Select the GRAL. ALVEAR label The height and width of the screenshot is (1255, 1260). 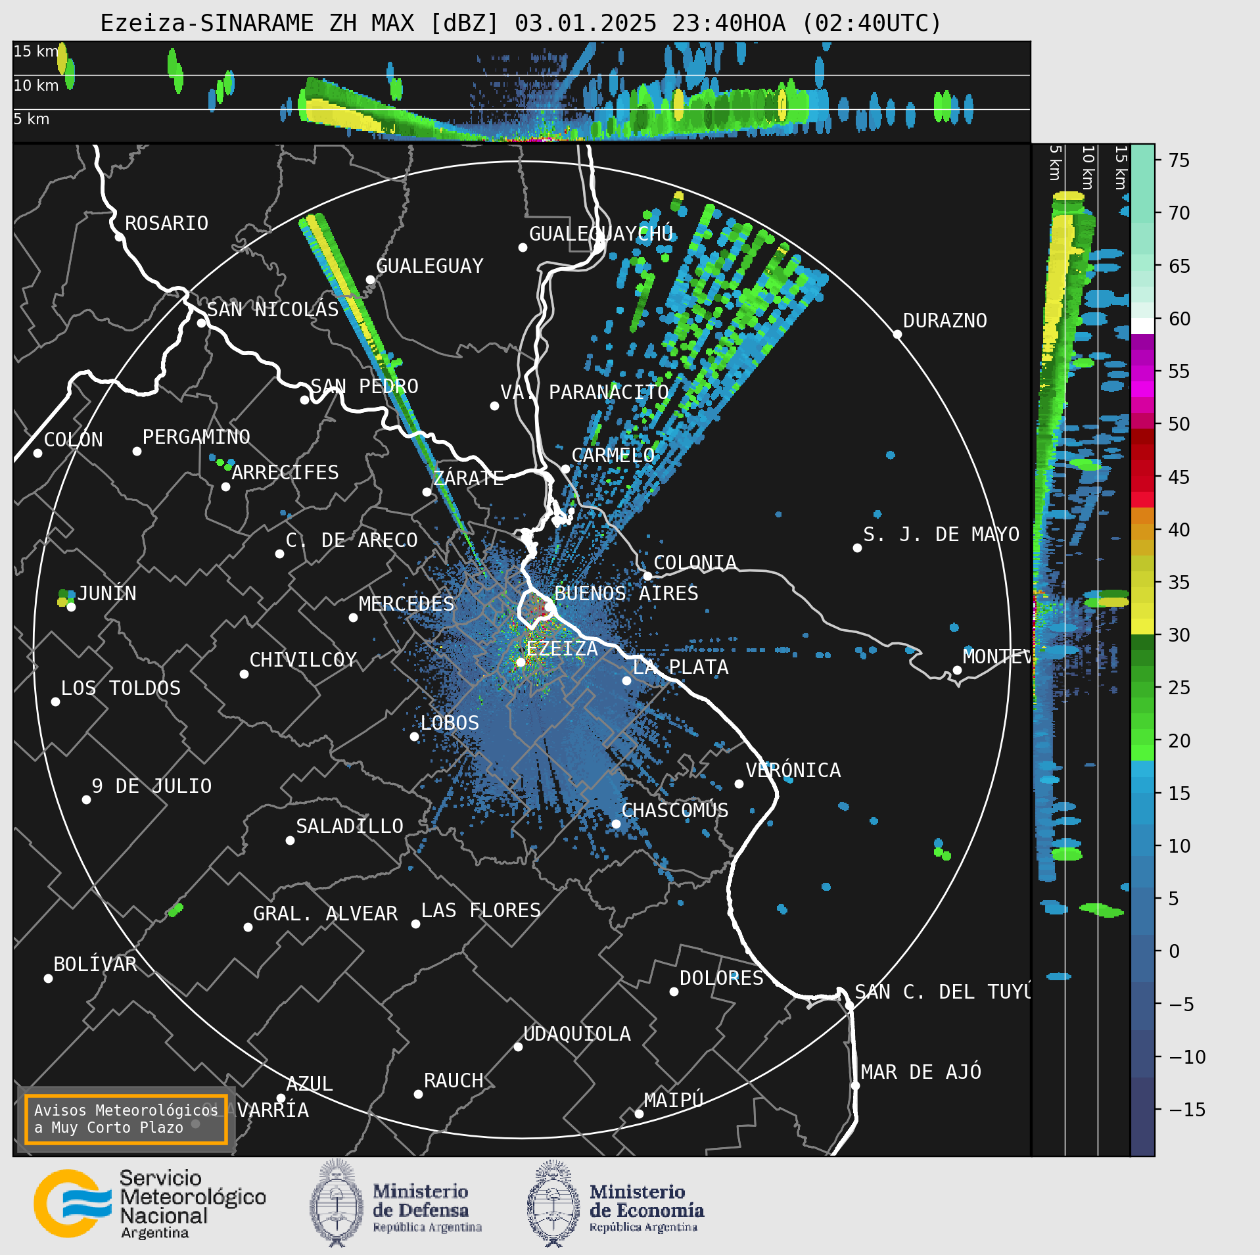(325, 914)
